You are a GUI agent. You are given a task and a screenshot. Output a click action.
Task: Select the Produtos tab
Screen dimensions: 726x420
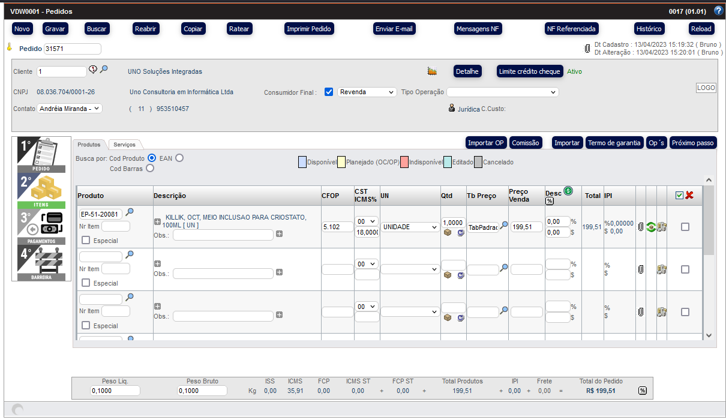click(90, 145)
